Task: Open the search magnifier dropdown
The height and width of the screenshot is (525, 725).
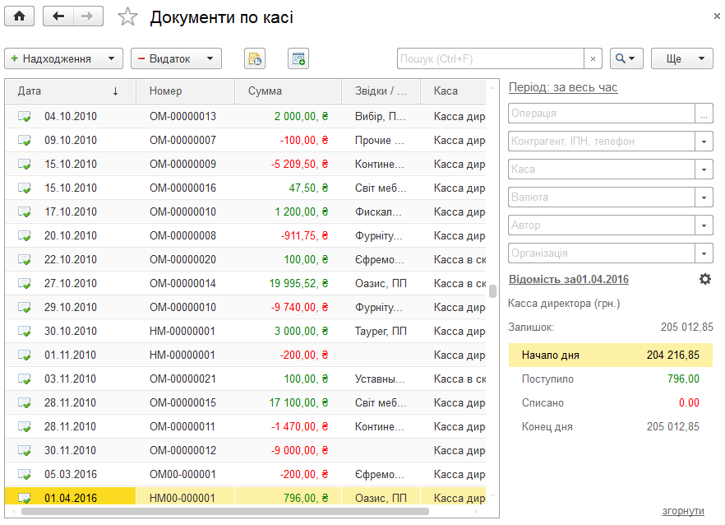Action: click(x=626, y=58)
